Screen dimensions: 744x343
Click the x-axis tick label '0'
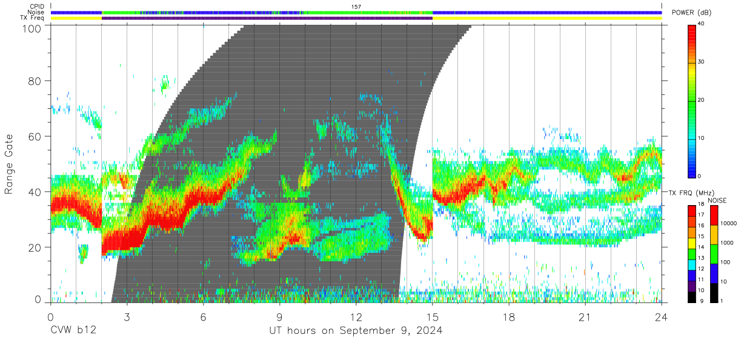(x=50, y=316)
